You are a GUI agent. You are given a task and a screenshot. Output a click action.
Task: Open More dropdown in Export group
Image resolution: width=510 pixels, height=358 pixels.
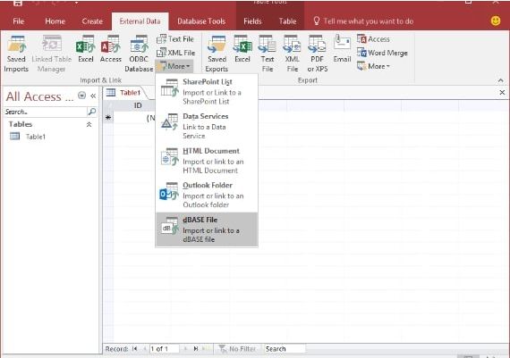pyautogui.click(x=373, y=66)
